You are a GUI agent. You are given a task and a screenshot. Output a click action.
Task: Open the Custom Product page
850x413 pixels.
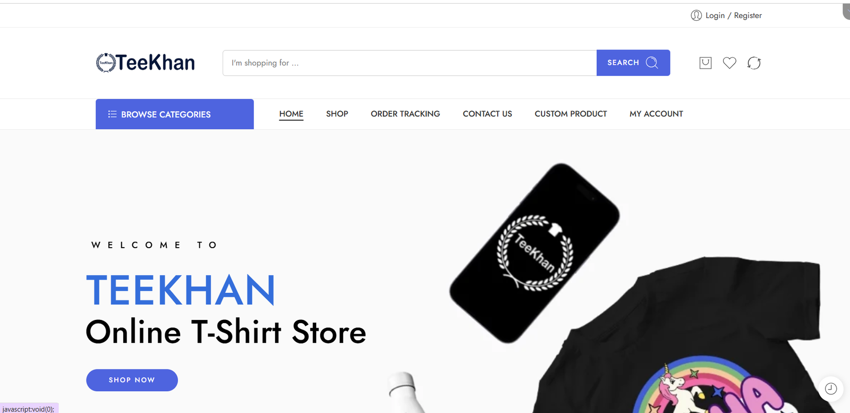pyautogui.click(x=571, y=114)
